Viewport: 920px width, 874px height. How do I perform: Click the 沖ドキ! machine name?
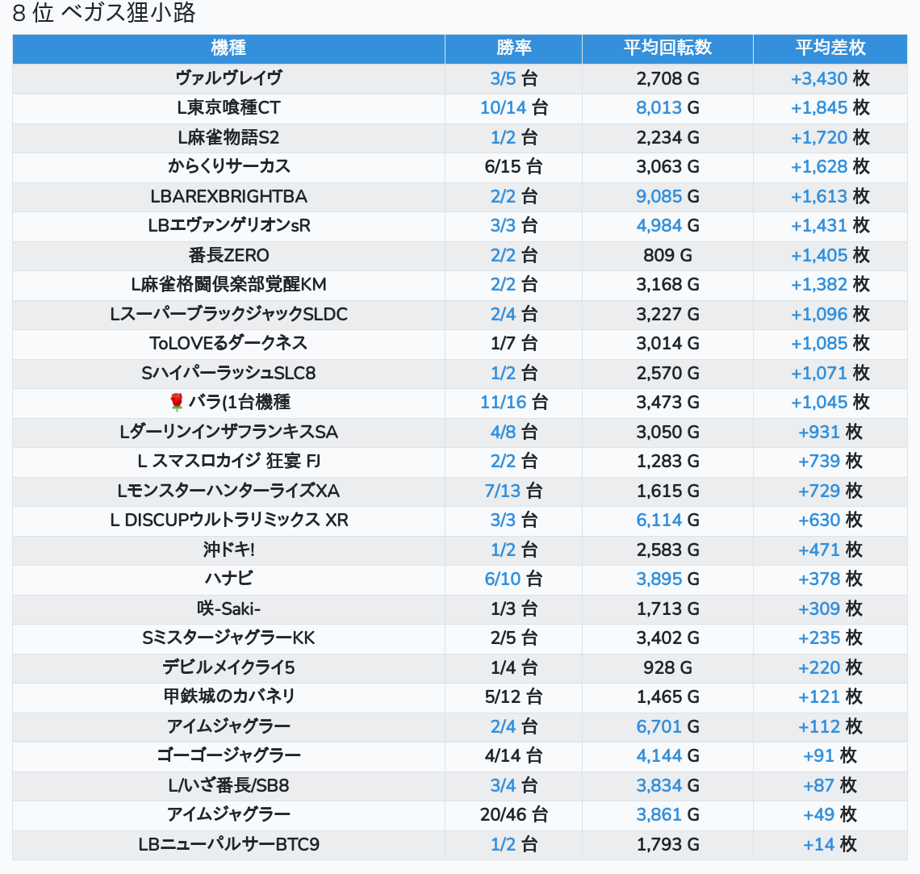tap(229, 550)
